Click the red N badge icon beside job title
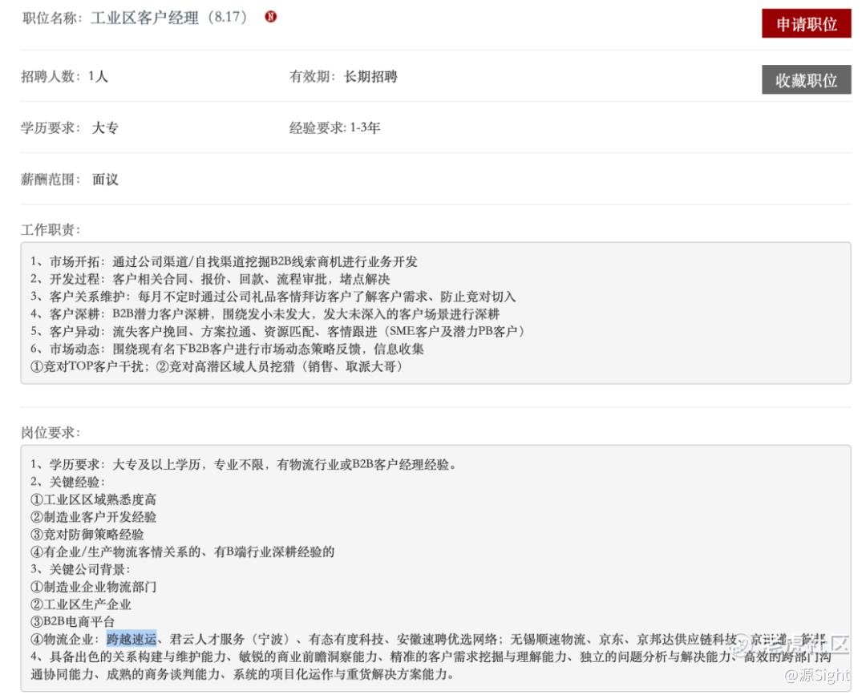Image resolution: width=866 pixels, height=695 pixels. click(271, 17)
